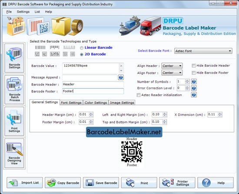Click help icon for Aztec Reader initialization
The width and height of the screenshot is (239, 194).
pos(194,95)
